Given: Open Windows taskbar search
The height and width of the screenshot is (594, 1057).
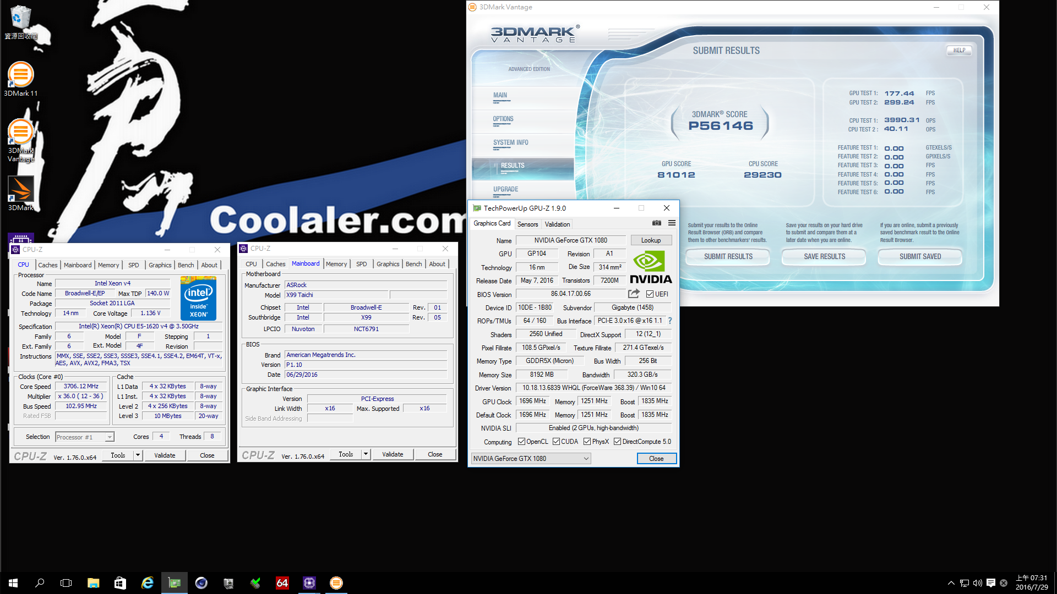Looking at the screenshot, I should click(40, 583).
